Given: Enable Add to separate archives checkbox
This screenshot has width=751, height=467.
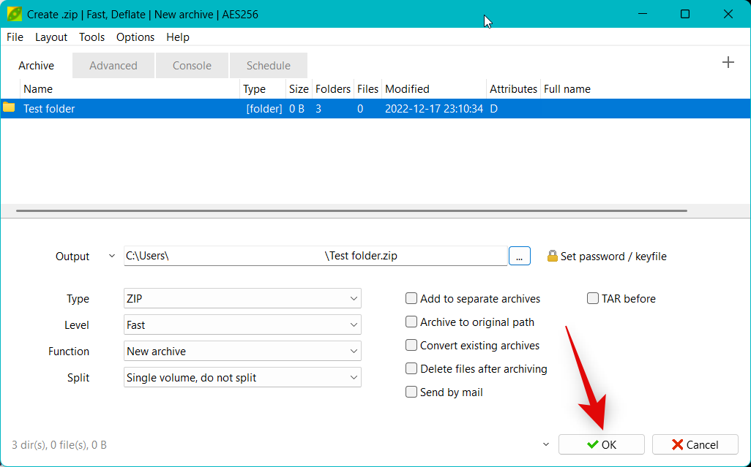Looking at the screenshot, I should pyautogui.click(x=411, y=299).
